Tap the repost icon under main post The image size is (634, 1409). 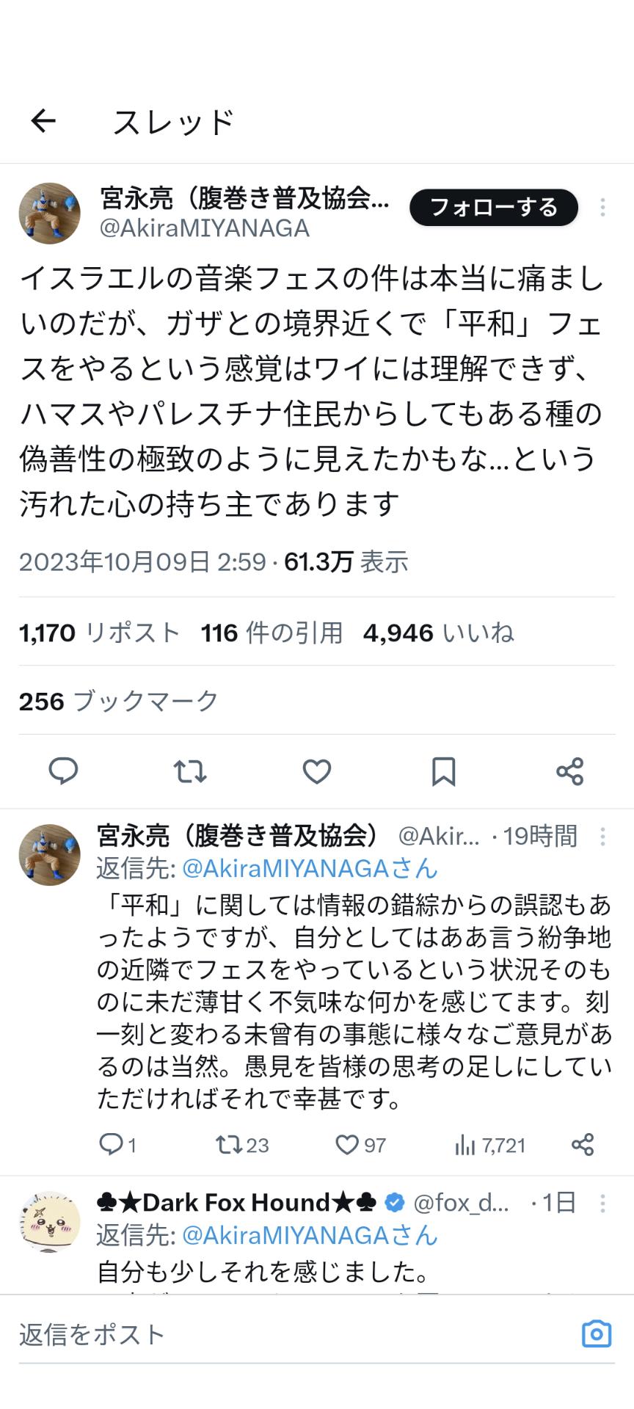pos(190,771)
